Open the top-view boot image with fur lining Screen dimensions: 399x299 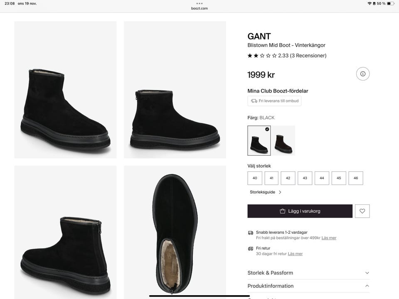pyautogui.click(x=175, y=233)
